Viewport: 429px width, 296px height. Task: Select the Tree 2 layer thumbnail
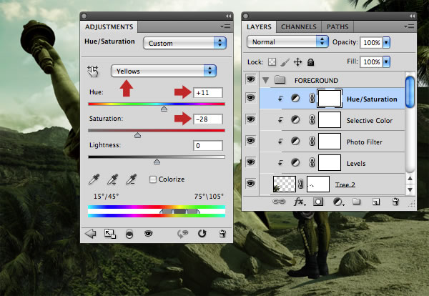pyautogui.click(x=285, y=184)
